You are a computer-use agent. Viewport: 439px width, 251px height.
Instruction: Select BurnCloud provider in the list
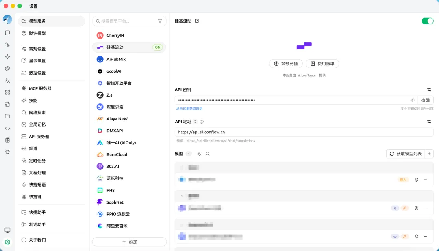[x=129, y=154]
